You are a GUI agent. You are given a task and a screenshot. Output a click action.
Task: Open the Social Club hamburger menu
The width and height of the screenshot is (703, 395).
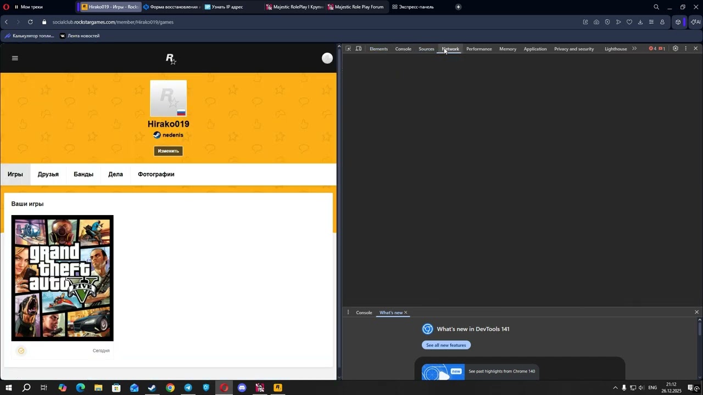pos(15,58)
